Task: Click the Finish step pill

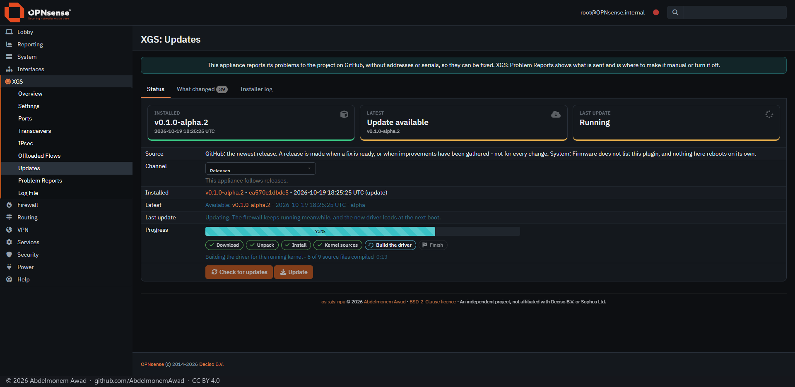Action: (x=433, y=245)
